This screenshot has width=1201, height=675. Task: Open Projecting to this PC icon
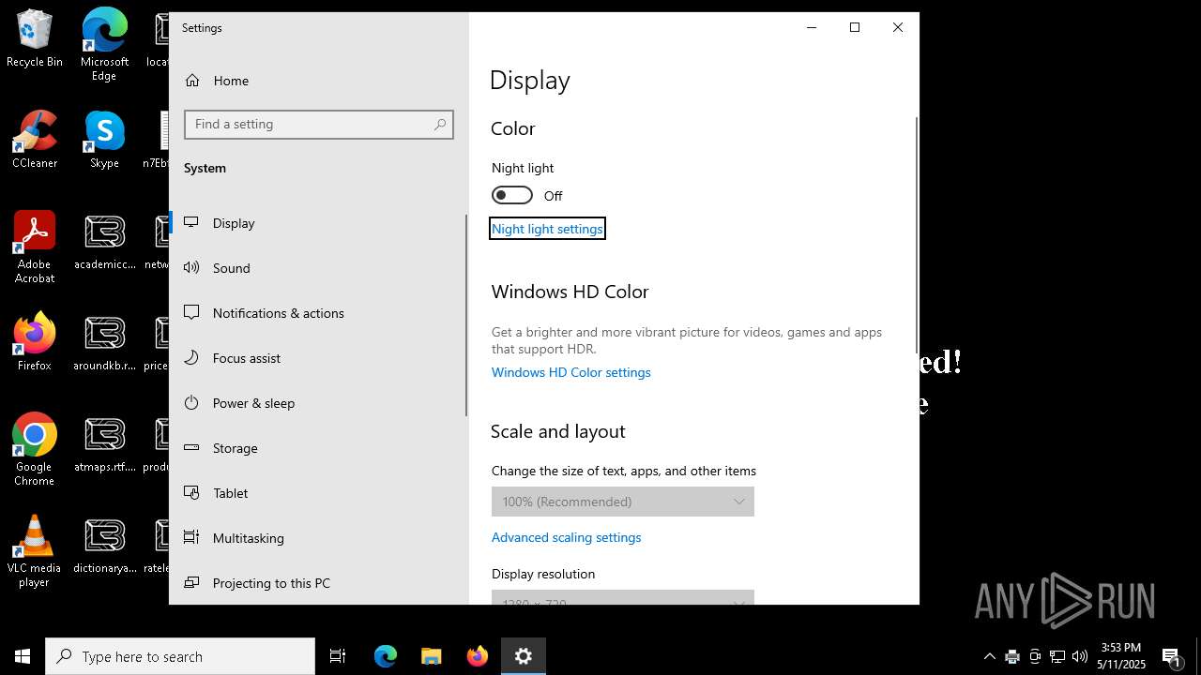pyautogui.click(x=191, y=582)
